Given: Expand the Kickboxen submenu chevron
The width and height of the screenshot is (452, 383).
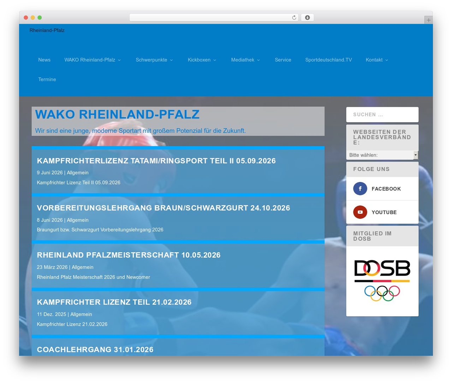Looking at the screenshot, I should (215, 60).
